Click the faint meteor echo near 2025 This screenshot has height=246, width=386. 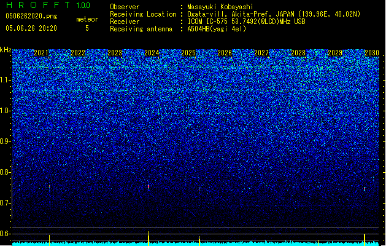(x=199, y=190)
